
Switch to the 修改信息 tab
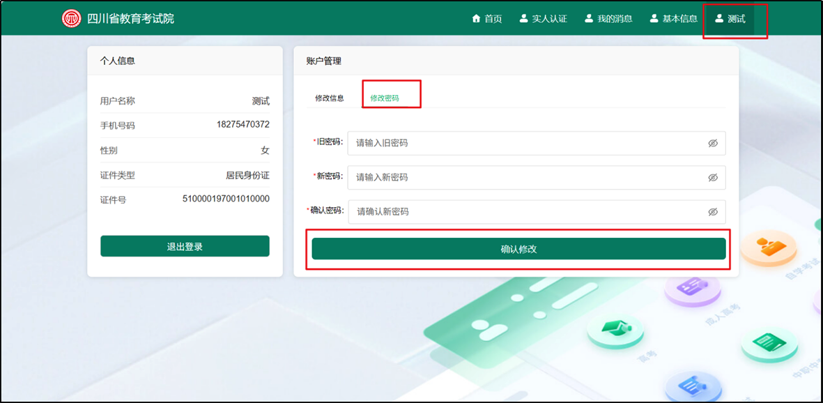pyautogui.click(x=329, y=98)
